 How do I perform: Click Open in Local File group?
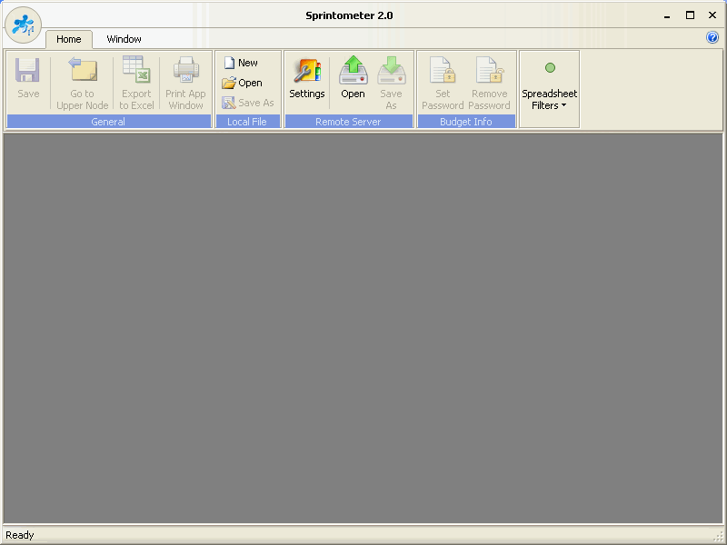tap(243, 83)
